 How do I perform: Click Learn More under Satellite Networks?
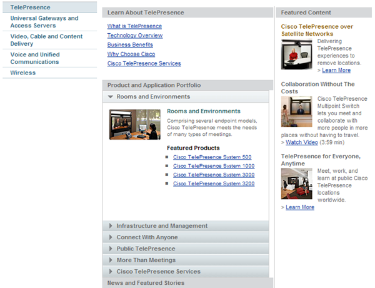[336, 70]
